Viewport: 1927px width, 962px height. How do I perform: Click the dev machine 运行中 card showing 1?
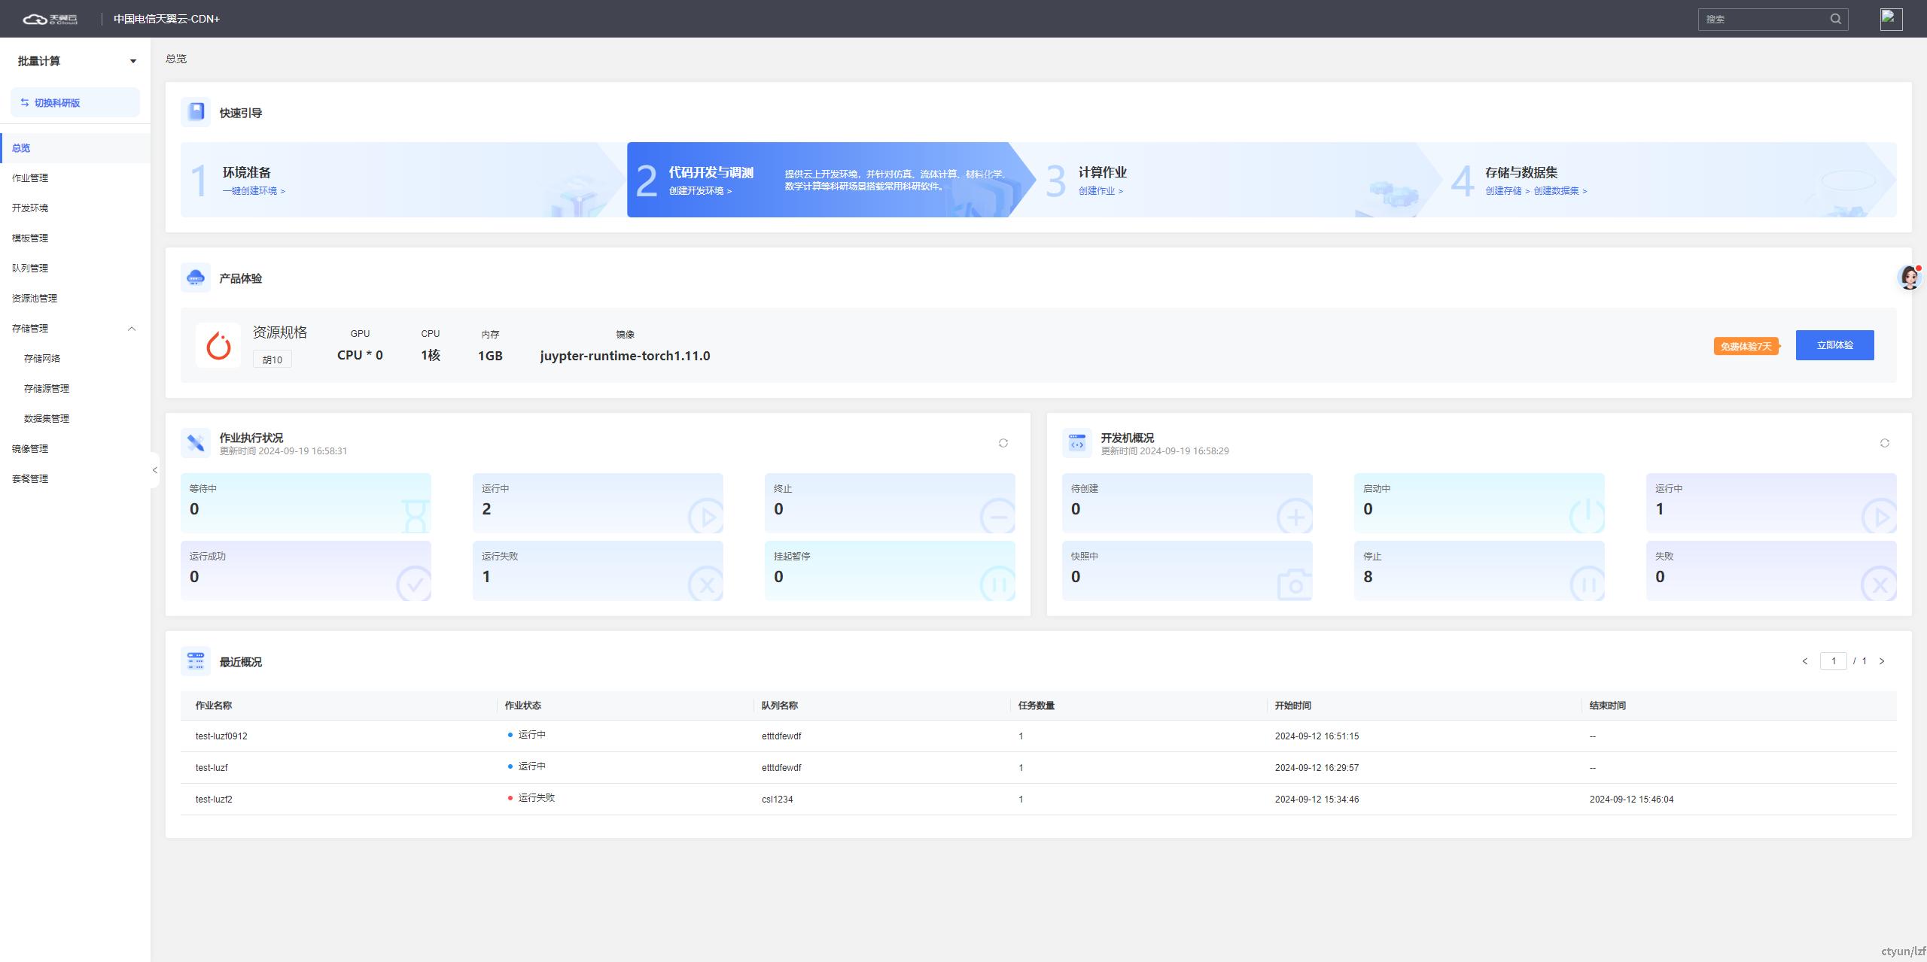pos(1771,502)
